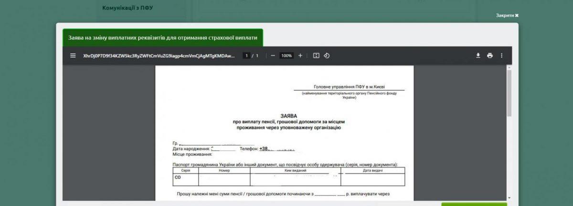This screenshot has width=573, height=206.
Task: Select the Заява на зміну виплатних реквізитів tab
Action: (x=163, y=38)
